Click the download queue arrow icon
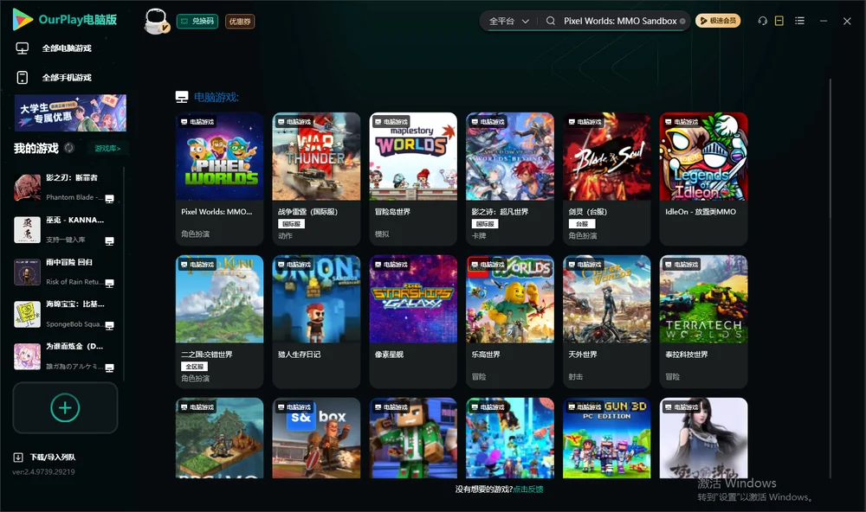This screenshot has height=512, width=866. click(18, 458)
